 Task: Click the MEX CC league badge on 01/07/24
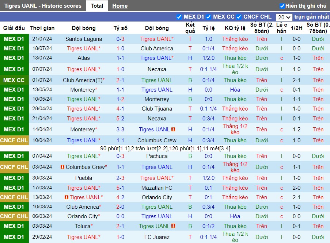coord(14,80)
